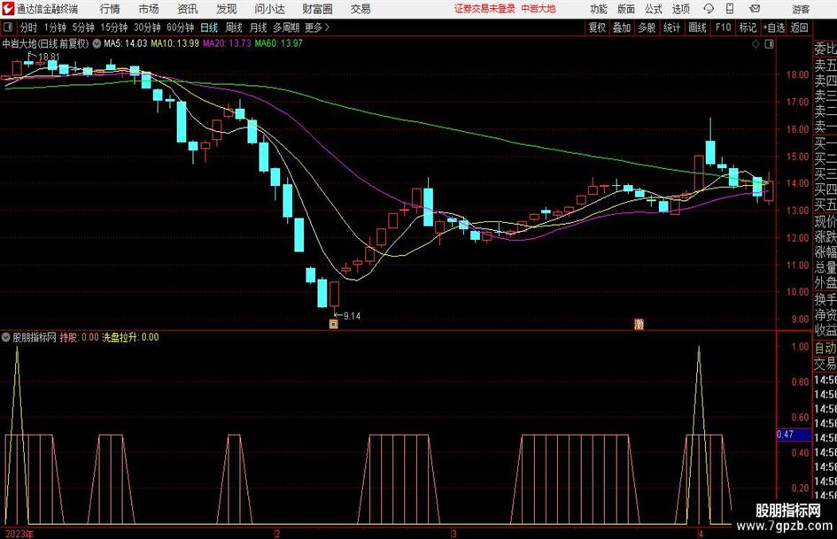Click the 通达信金融终端 application title
The height and width of the screenshot is (539, 837).
tap(47, 9)
